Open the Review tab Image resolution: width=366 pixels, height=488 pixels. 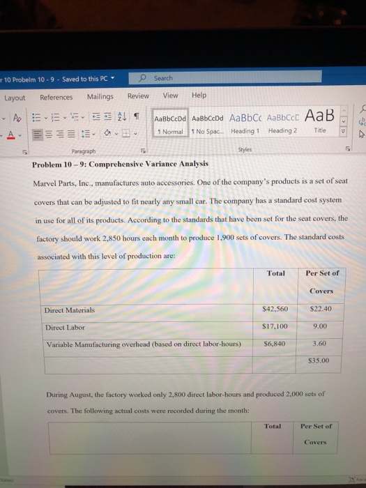pos(138,96)
